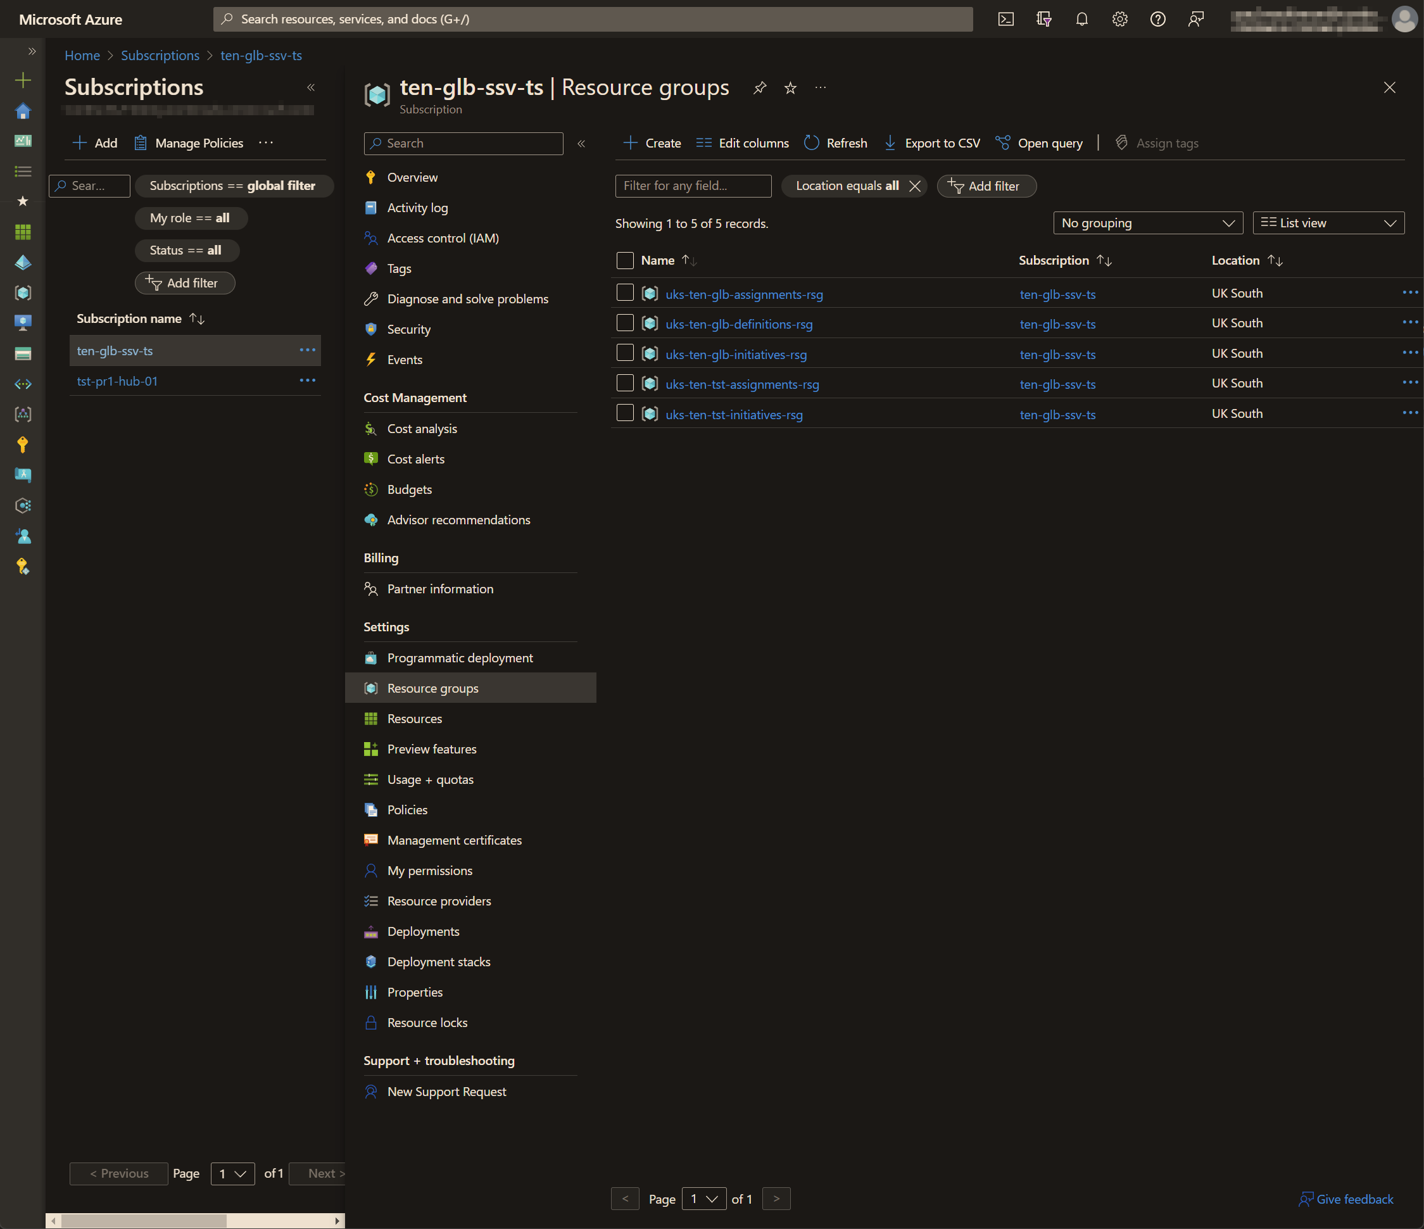
Task: Sort by Subscription name arrows
Action: 198,319
